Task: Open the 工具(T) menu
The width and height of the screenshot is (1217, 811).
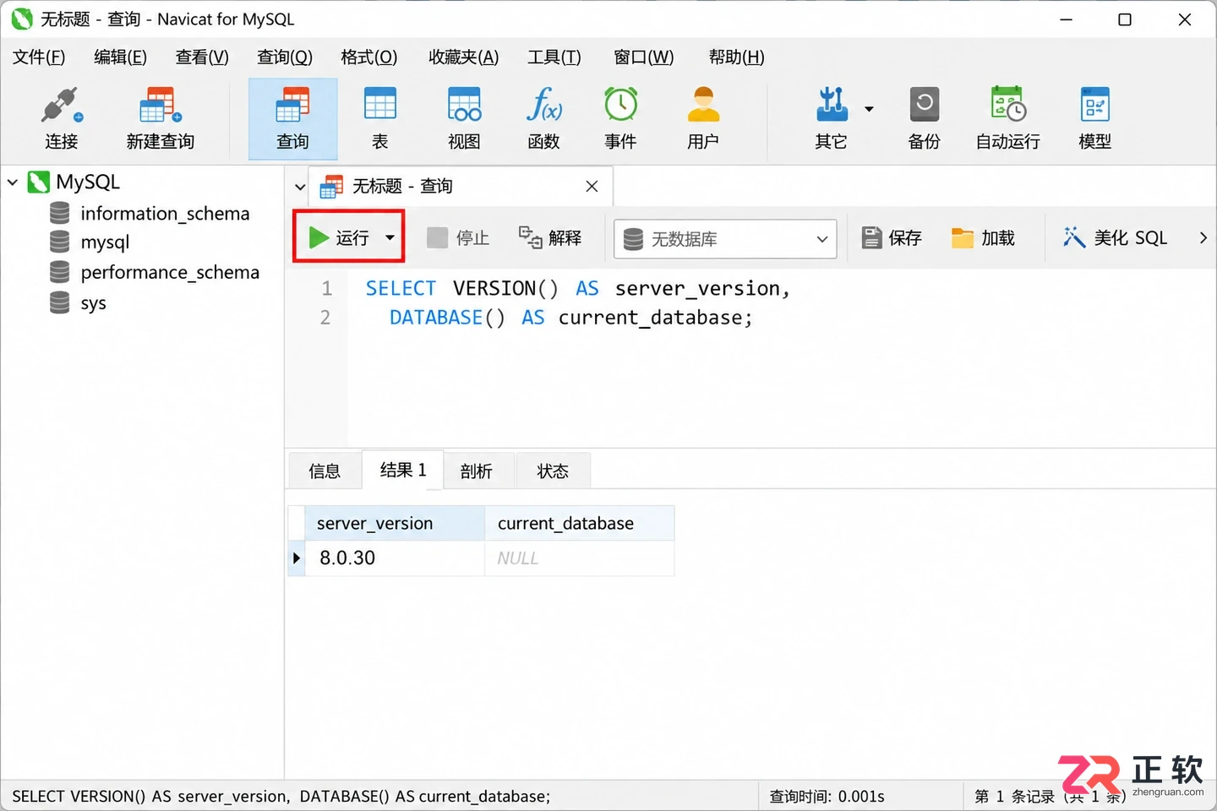Action: (554, 57)
